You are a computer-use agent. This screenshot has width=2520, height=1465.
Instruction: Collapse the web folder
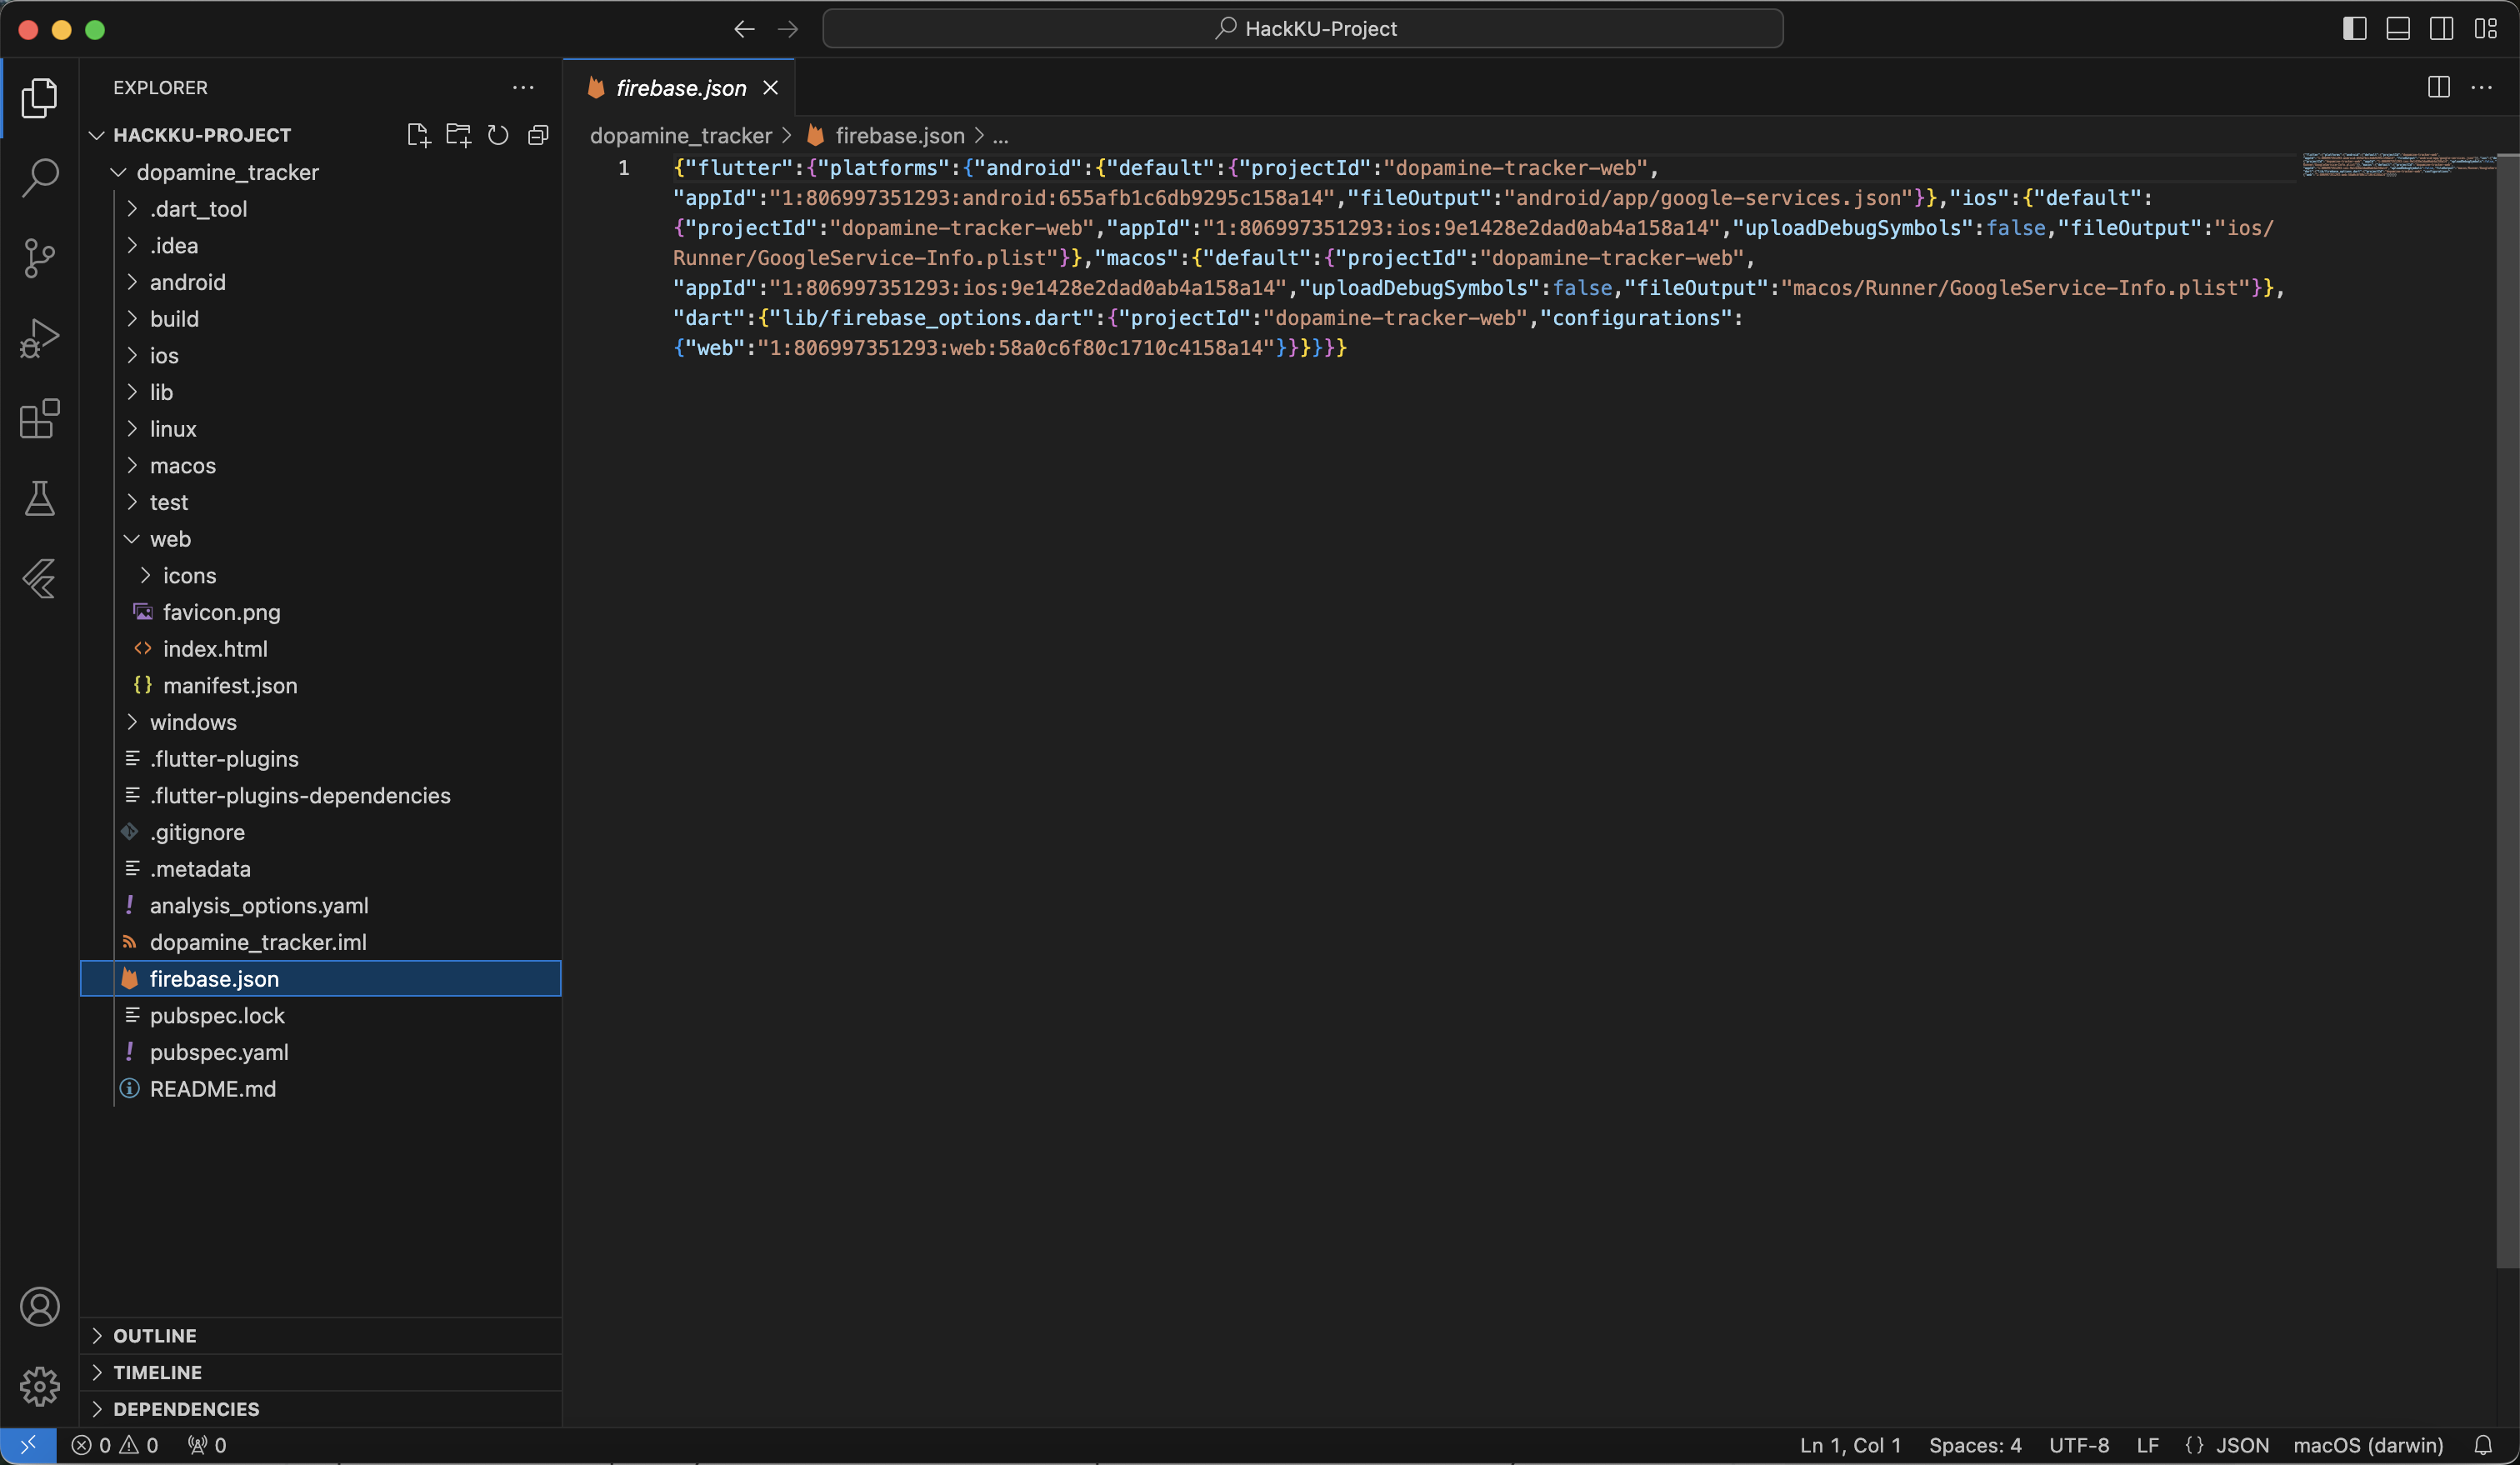coord(170,539)
